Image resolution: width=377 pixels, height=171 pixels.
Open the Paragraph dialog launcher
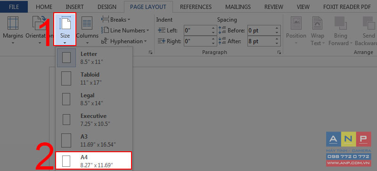pyautogui.click(x=279, y=52)
